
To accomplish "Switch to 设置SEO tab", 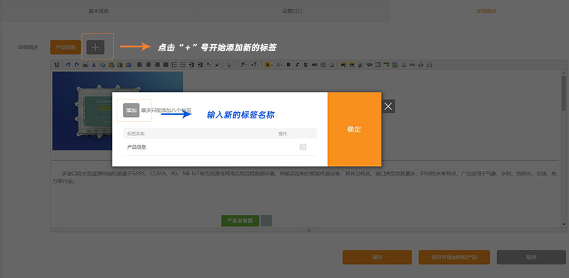I will click(292, 11).
